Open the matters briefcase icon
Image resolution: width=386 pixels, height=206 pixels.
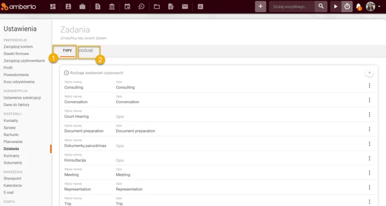(x=82, y=7)
